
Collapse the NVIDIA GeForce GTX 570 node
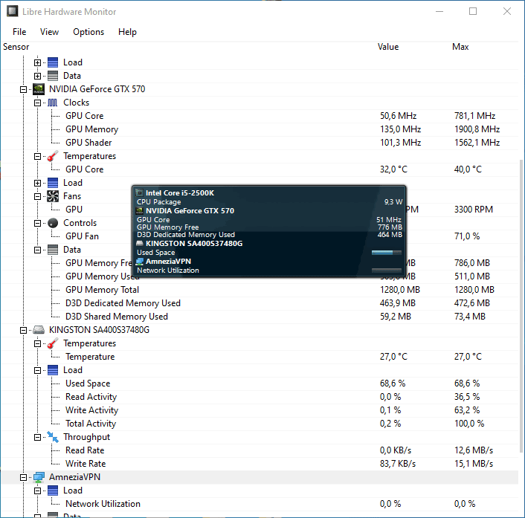click(24, 89)
